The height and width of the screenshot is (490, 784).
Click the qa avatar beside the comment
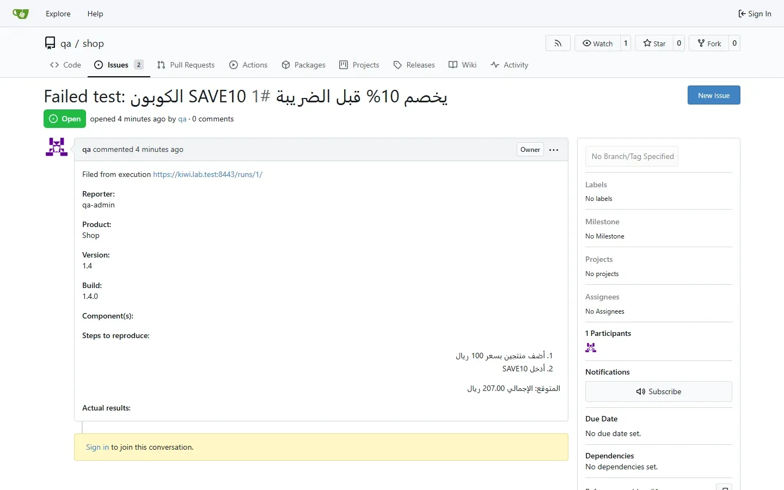57,147
